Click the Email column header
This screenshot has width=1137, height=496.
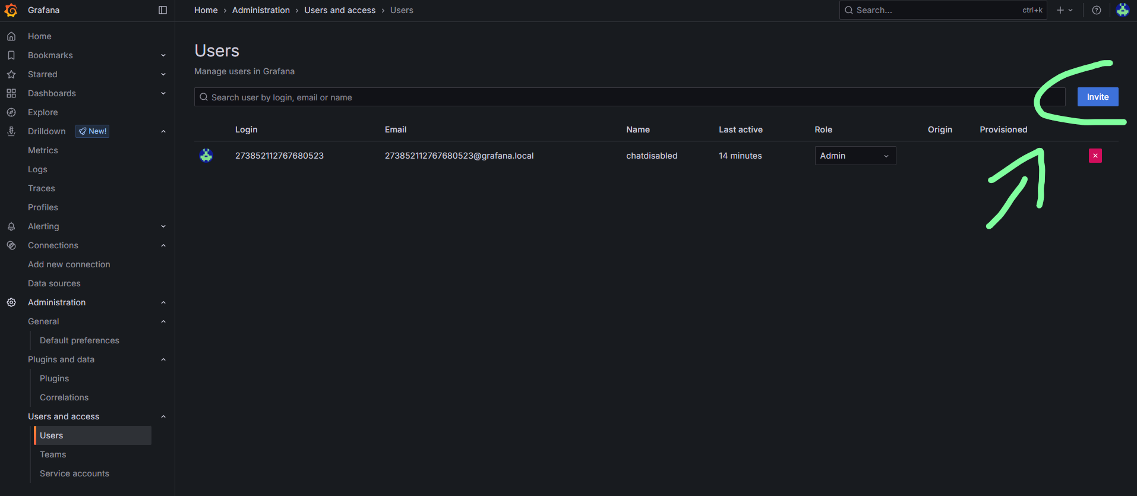tap(396, 129)
